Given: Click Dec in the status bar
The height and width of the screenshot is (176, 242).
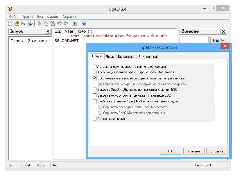Looking at the screenshot, I should (x=55, y=165).
